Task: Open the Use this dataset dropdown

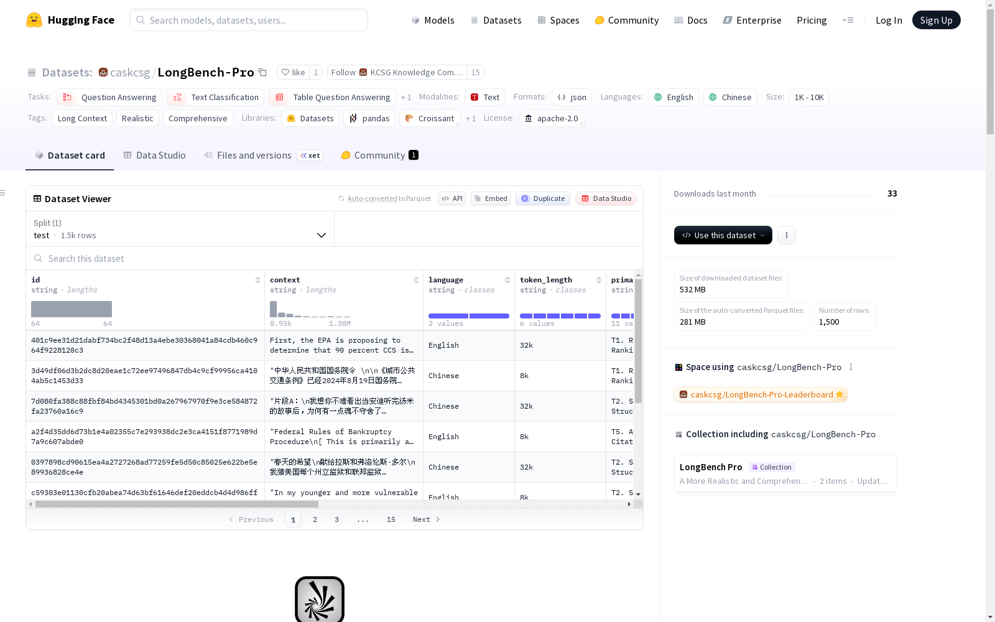Action: coord(723,235)
